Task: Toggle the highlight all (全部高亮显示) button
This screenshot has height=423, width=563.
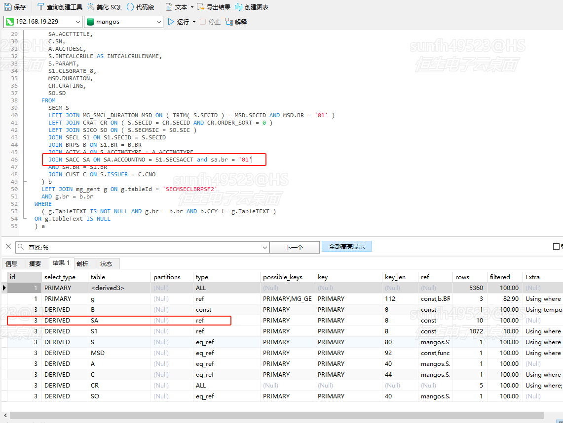Action: tap(346, 247)
